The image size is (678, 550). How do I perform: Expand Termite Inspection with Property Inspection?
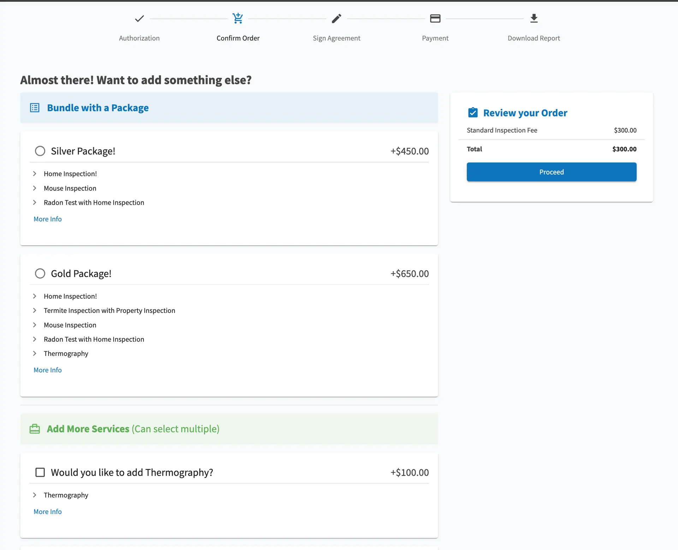tap(35, 311)
